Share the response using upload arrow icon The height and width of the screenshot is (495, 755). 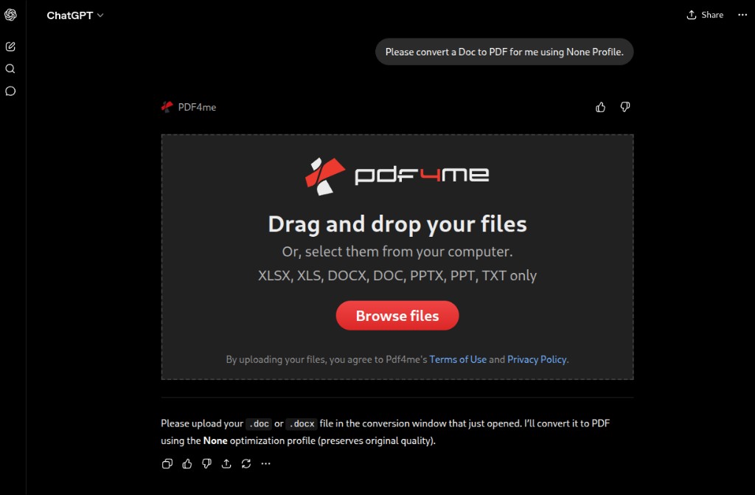click(226, 464)
